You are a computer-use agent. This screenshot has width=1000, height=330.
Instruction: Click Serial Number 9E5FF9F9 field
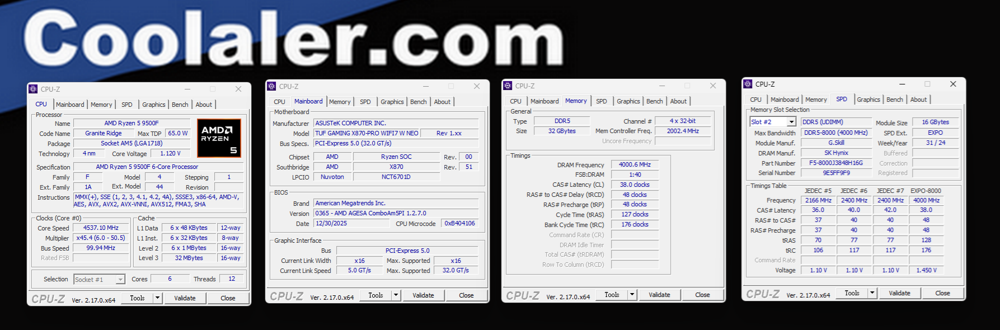[836, 173]
